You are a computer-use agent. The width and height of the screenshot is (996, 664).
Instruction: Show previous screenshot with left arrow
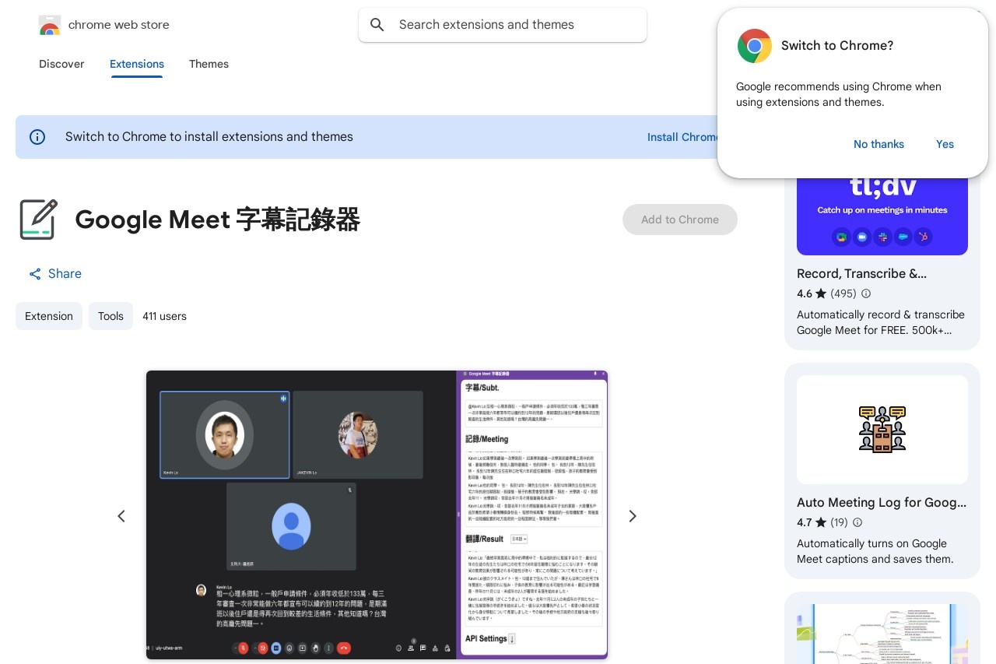[x=121, y=516]
